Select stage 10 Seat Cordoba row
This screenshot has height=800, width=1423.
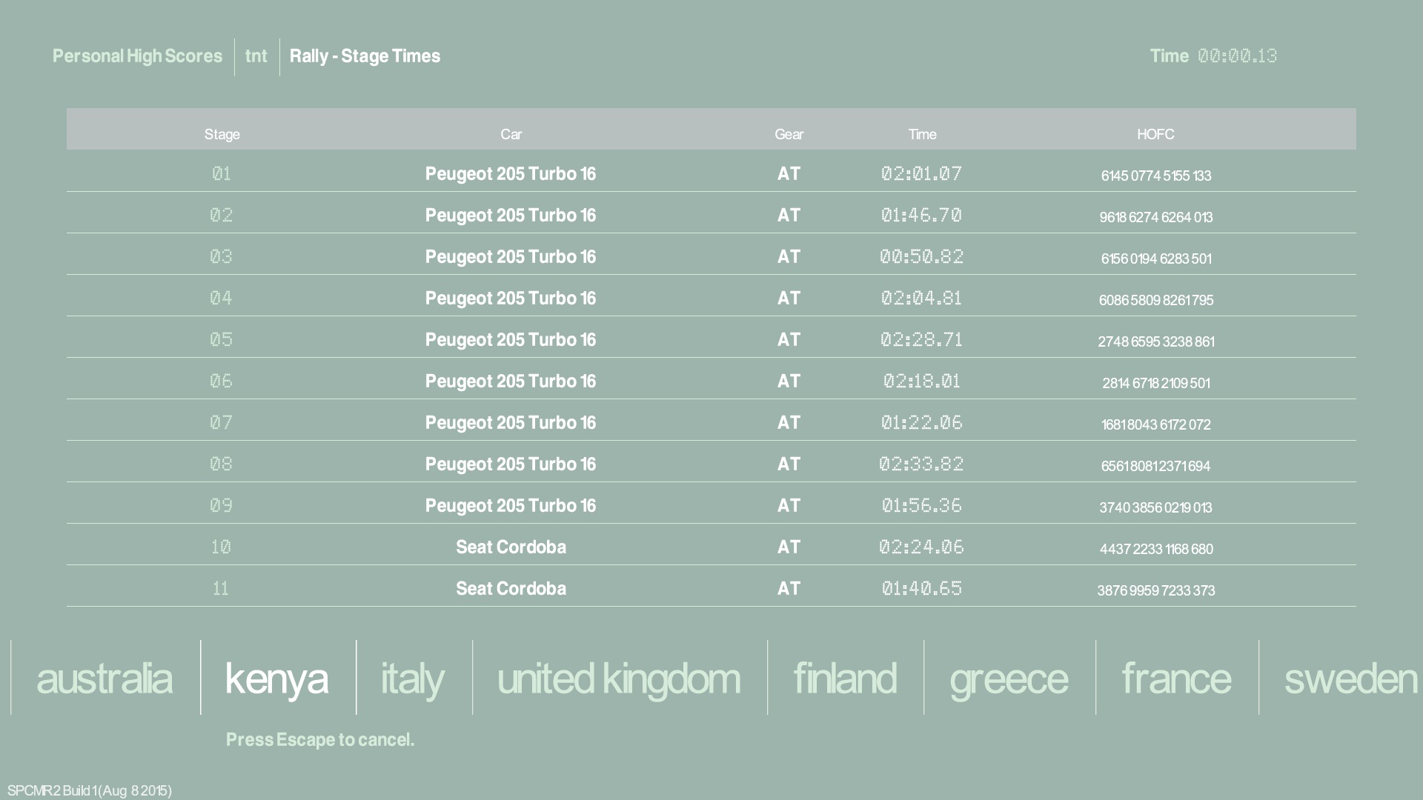point(511,547)
